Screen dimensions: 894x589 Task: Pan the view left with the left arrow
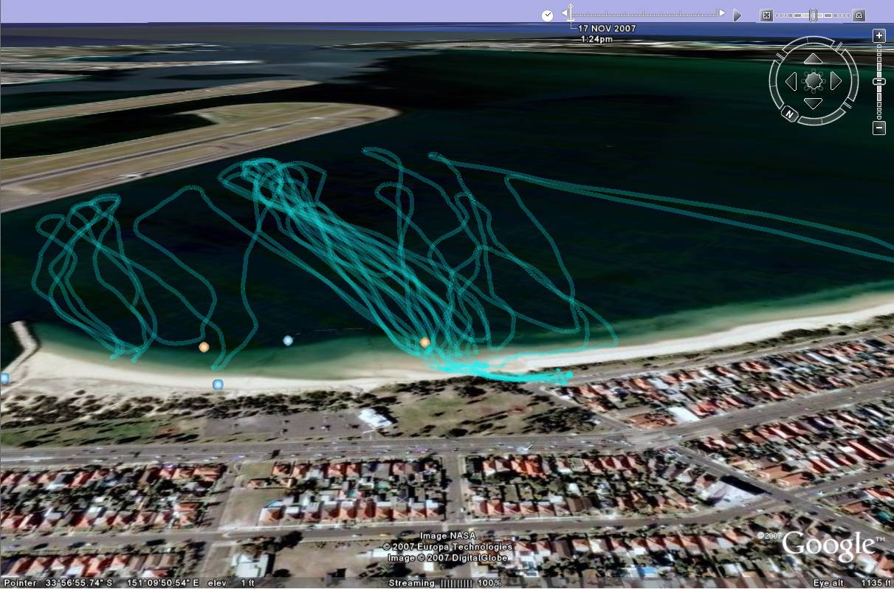point(792,81)
